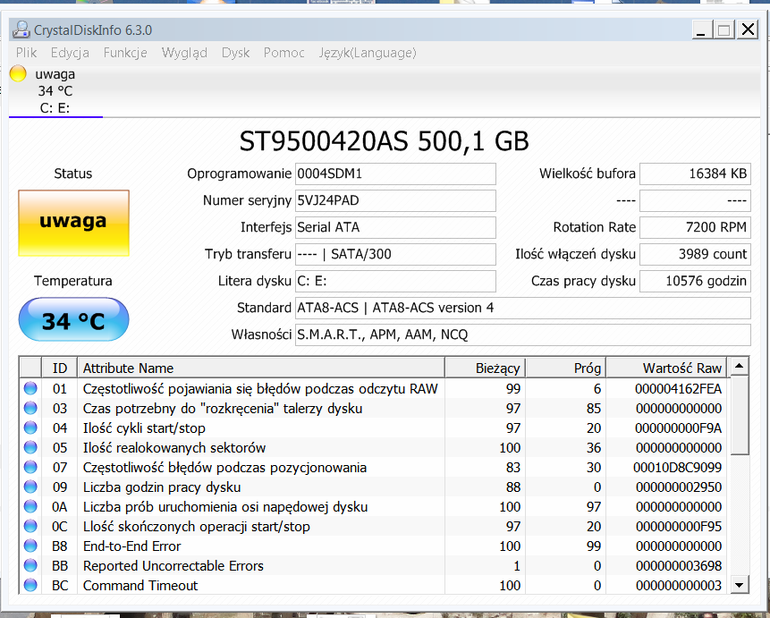This screenshot has height=618, width=770.
Task: Click the scroll up arrow of the attribute list
Action: 739,366
